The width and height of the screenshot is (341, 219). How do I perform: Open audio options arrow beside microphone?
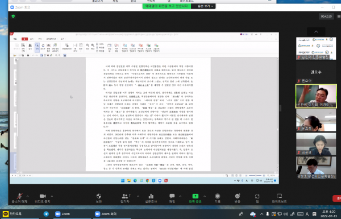click(28, 196)
